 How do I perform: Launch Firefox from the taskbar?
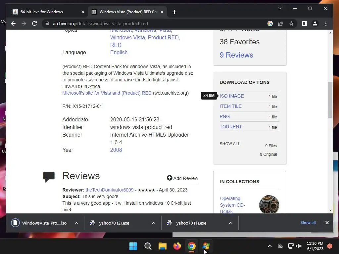click(x=177, y=246)
